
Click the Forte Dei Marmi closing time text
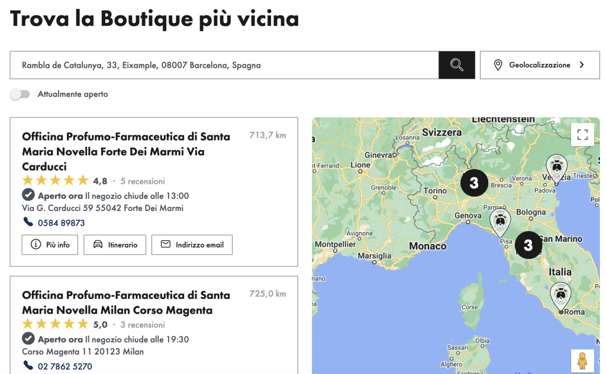click(x=137, y=196)
